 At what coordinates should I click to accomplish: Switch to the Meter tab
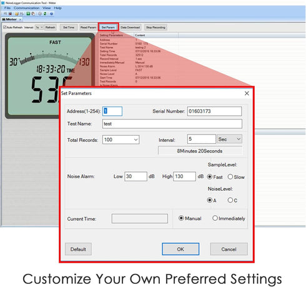pyautogui.click(x=11, y=19)
